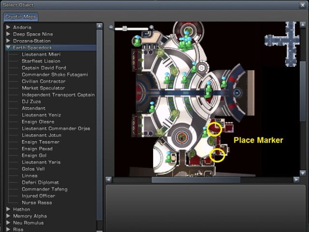Screen dimensions: 309x232
Task: Close the Select Object dialog
Action: pos(302,5)
